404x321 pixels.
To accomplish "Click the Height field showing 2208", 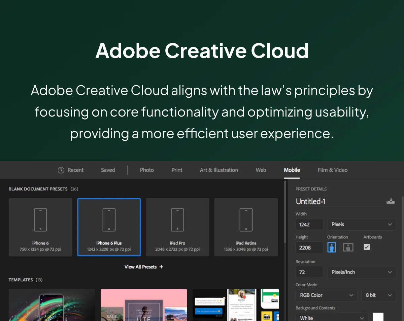I will 309,248.
